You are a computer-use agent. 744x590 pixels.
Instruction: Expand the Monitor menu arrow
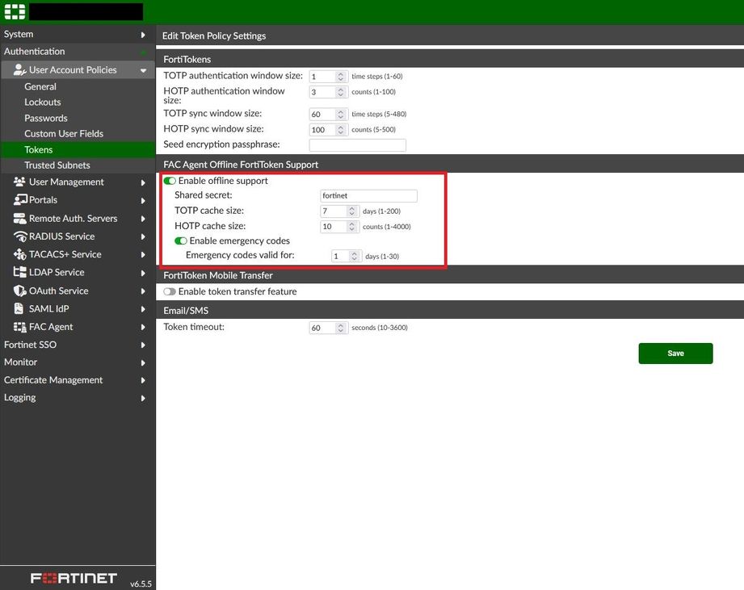click(x=143, y=362)
